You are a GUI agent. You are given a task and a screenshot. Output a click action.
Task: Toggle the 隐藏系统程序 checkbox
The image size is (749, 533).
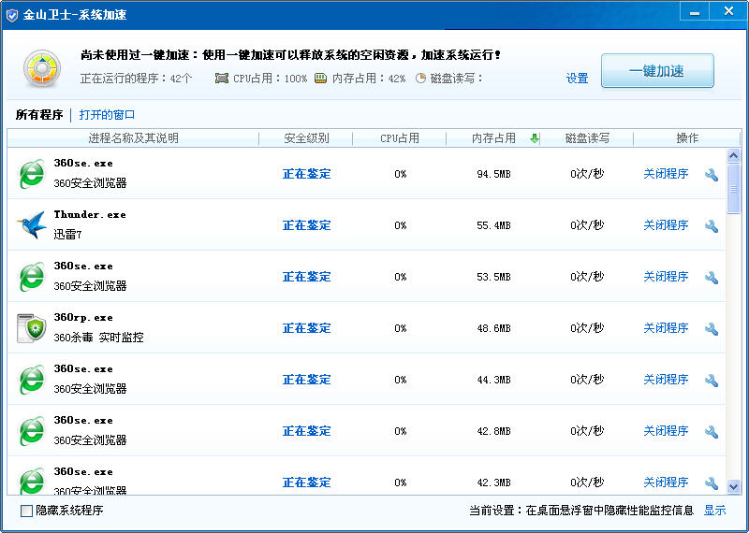[26, 511]
